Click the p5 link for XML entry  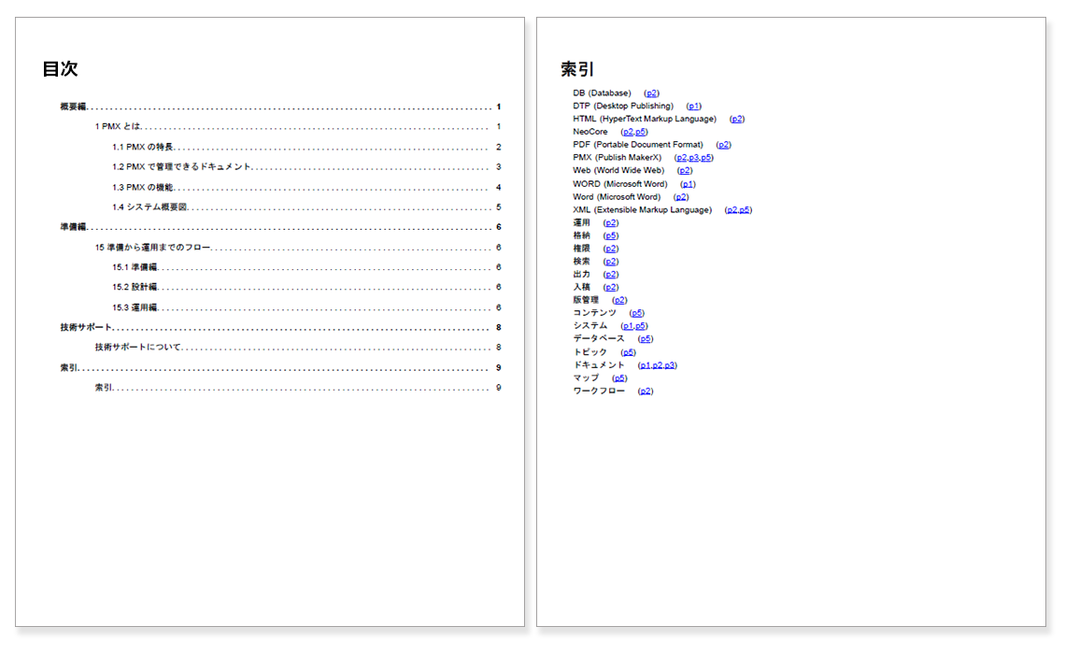[745, 209]
